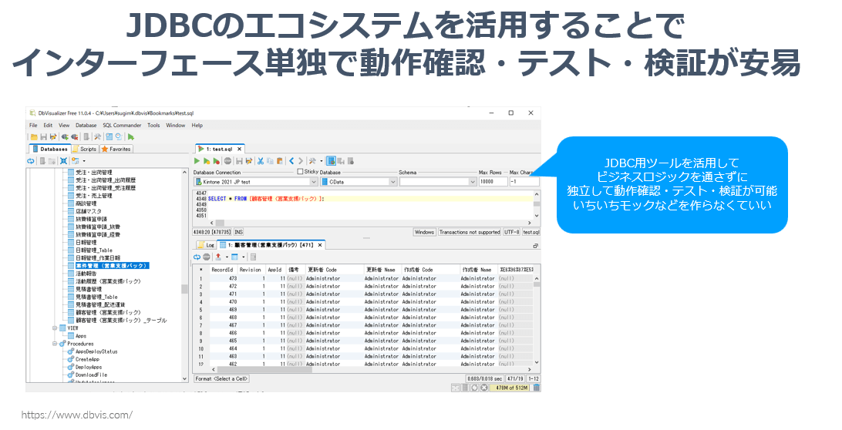
Task: Select 活動報告 table in database tree
Action: click(86, 274)
